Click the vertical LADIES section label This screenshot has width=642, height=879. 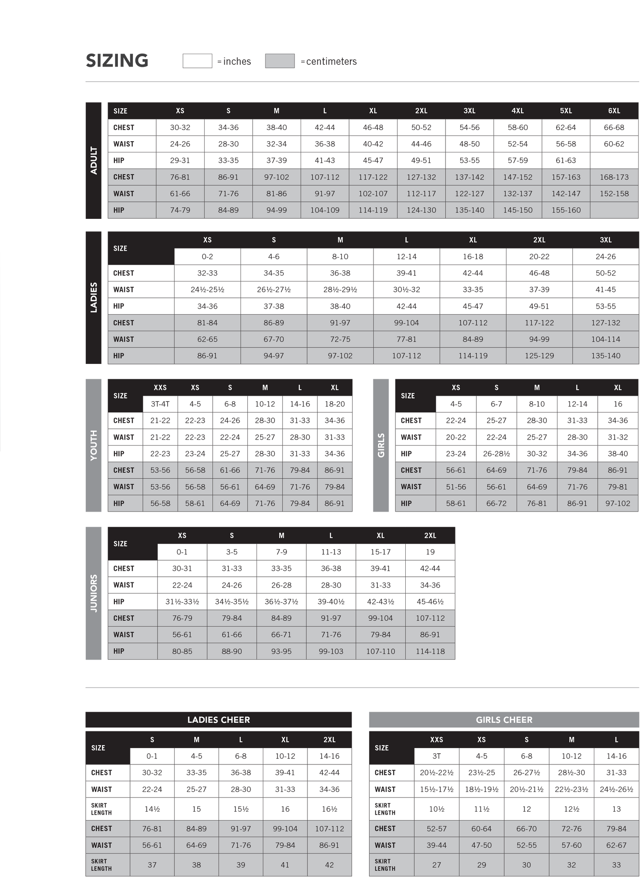93,297
